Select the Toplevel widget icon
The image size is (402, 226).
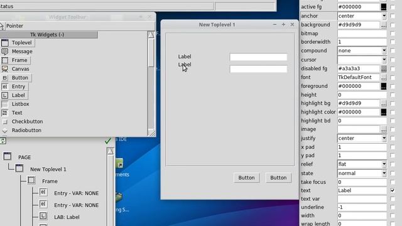pos(5,43)
